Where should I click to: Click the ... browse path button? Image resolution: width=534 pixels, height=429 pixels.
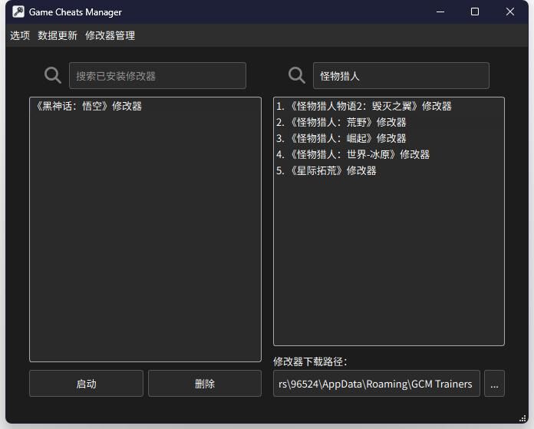pos(494,384)
